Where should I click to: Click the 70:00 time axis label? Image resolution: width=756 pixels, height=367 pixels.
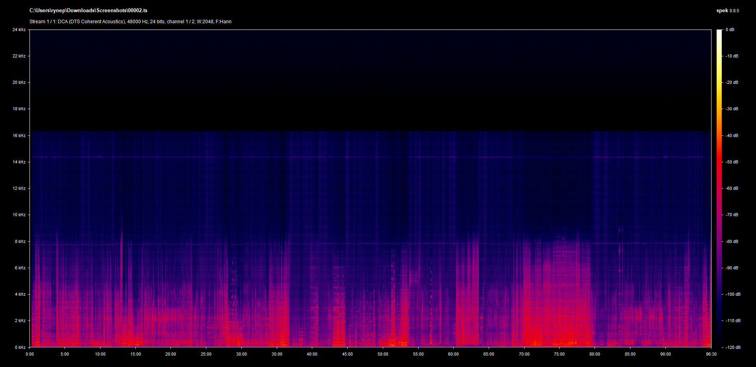pyautogui.click(x=524, y=354)
